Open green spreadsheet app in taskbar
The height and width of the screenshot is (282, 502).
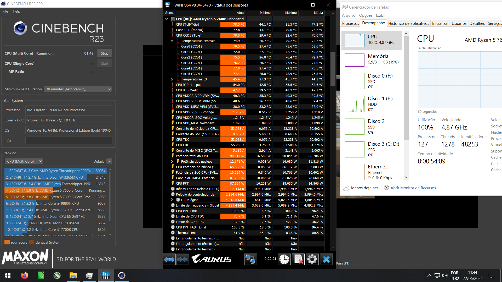click(x=41, y=275)
